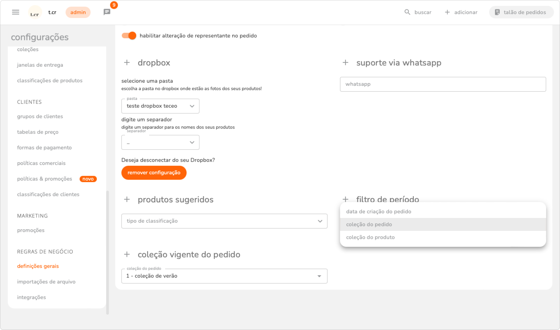This screenshot has width=560, height=330.
Task: Click the search magnifier icon
Action: tap(407, 12)
